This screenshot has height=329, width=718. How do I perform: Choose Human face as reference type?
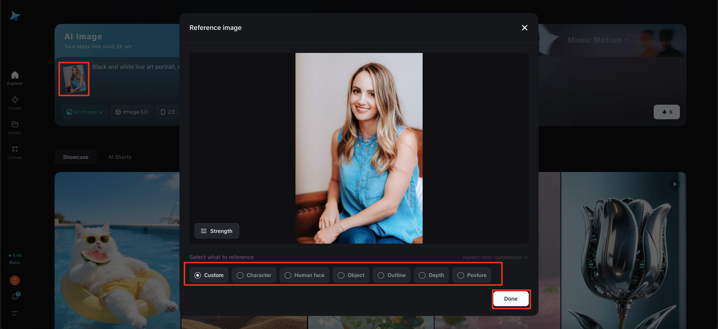[304, 275]
